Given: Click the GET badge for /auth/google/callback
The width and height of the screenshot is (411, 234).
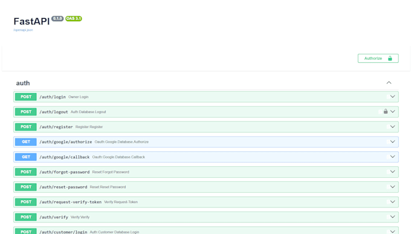Looking at the screenshot, I should click(25, 157).
